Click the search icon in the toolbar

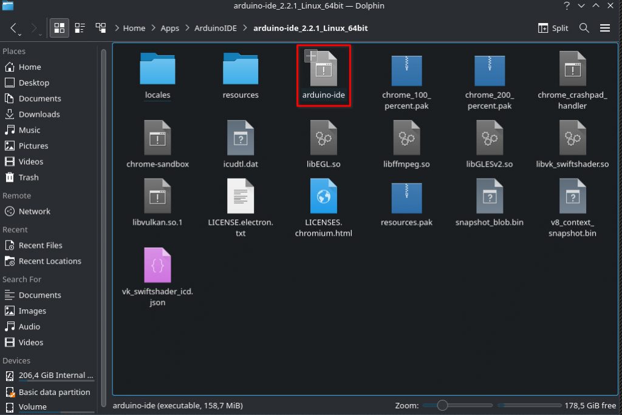pyautogui.click(x=583, y=28)
